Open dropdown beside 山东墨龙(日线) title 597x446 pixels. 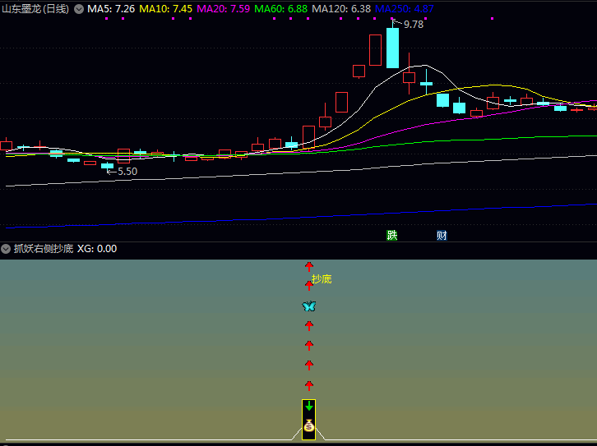(79, 9)
